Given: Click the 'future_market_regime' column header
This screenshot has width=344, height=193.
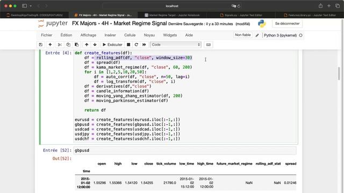Looking at the screenshot, I should coord(234,164).
